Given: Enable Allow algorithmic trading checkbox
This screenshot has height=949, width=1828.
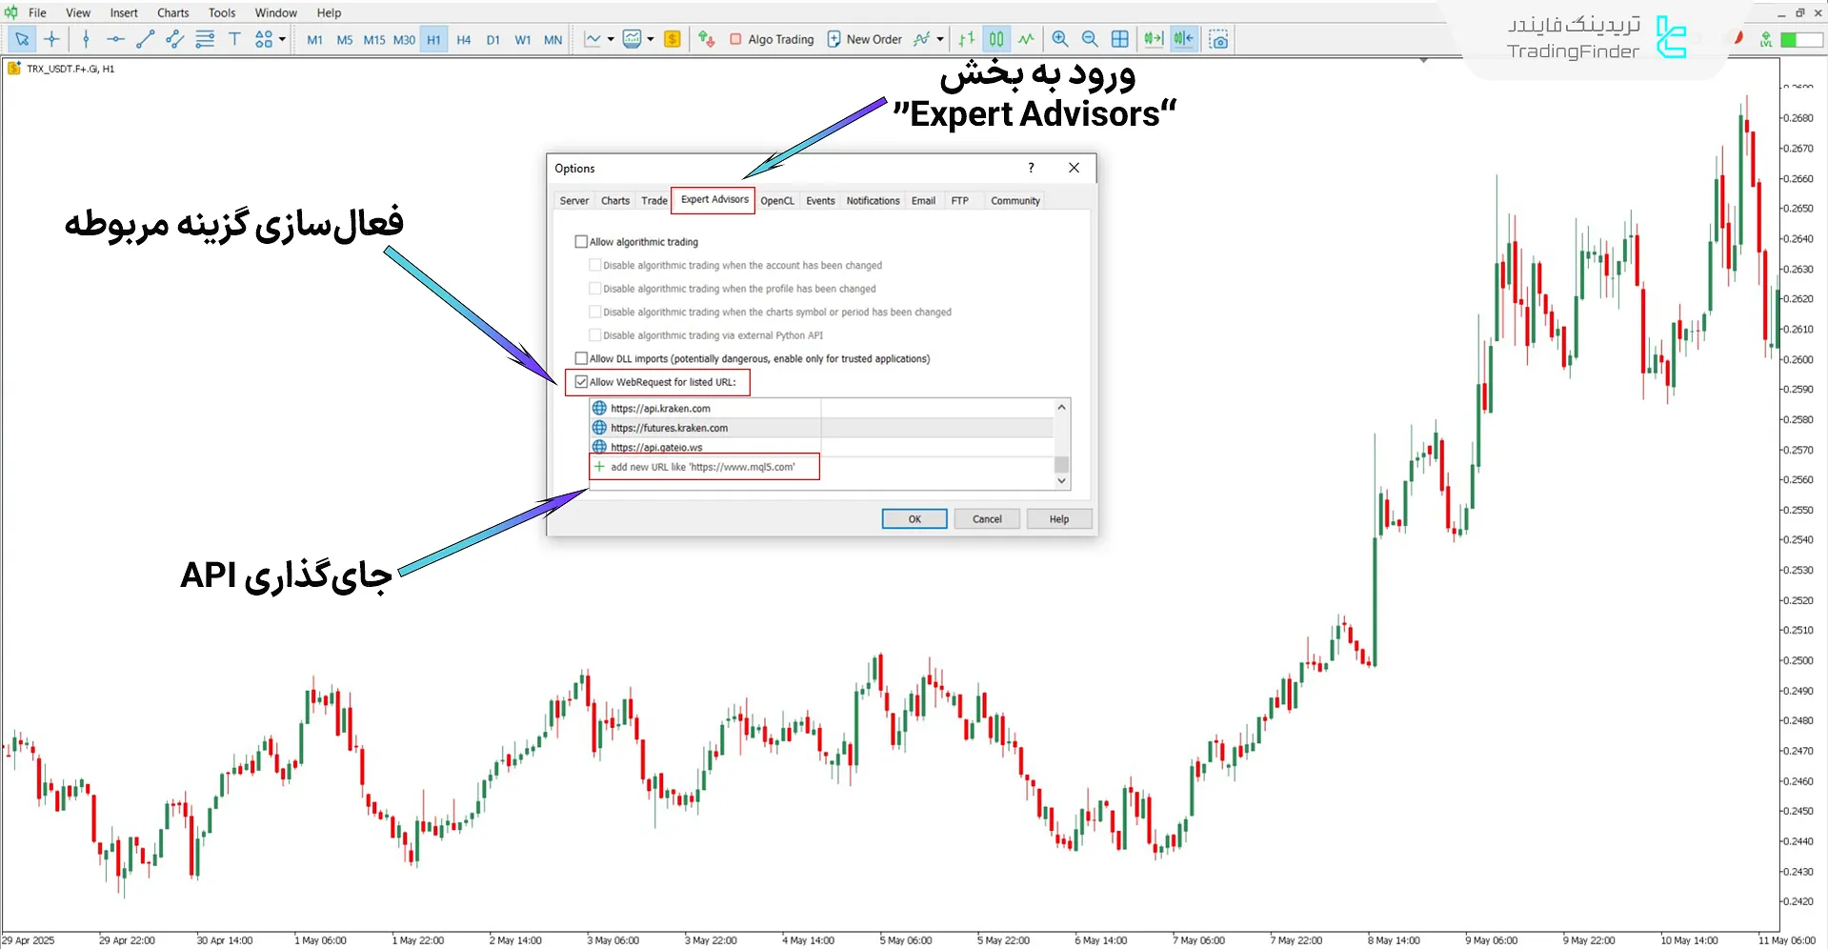Looking at the screenshot, I should 581,242.
